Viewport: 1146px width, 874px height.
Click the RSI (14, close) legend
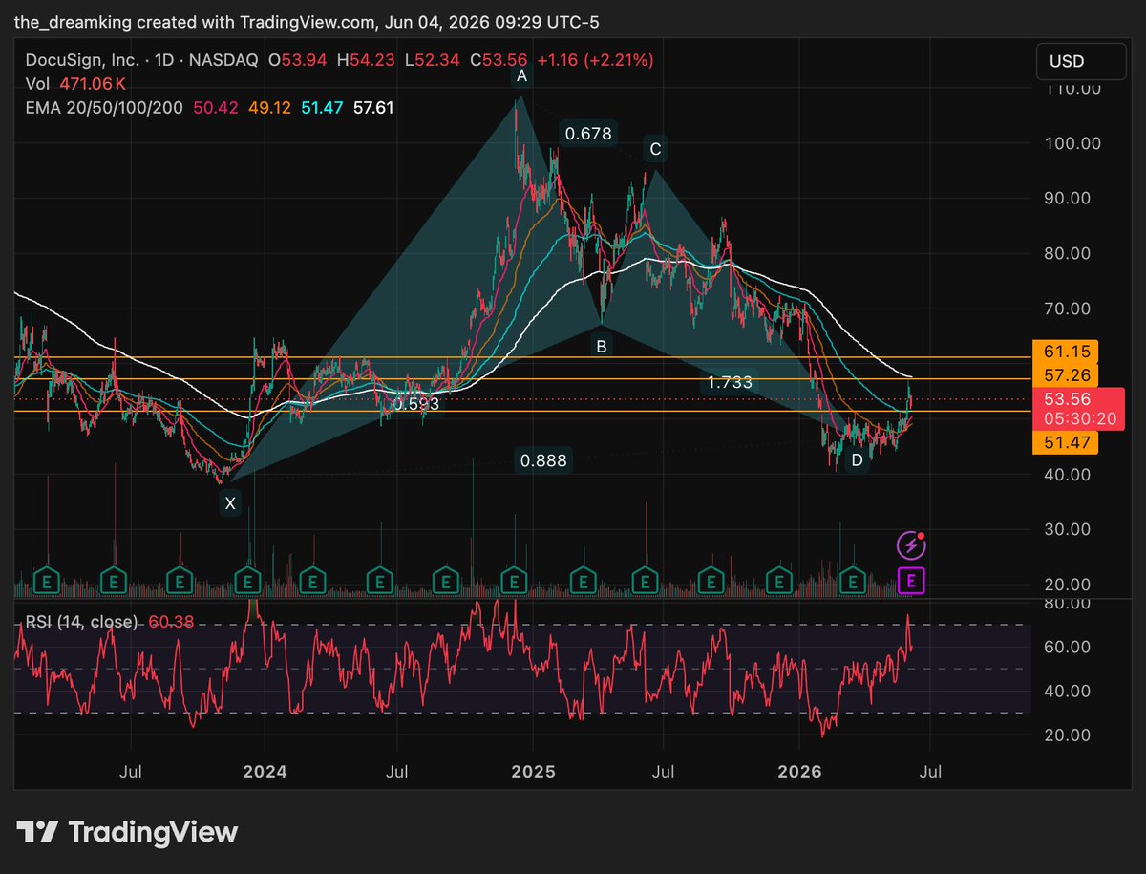(x=80, y=622)
